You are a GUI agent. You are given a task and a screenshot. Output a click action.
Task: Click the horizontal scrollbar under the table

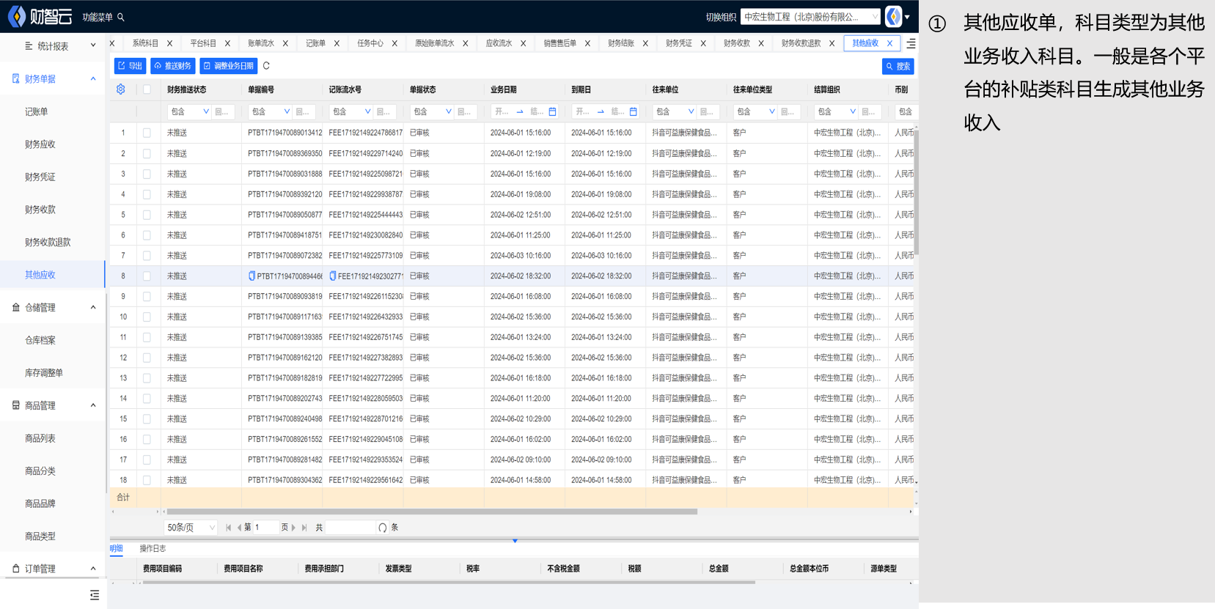(x=433, y=512)
